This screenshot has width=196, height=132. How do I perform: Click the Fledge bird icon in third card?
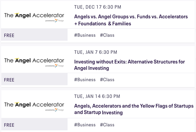57,110
